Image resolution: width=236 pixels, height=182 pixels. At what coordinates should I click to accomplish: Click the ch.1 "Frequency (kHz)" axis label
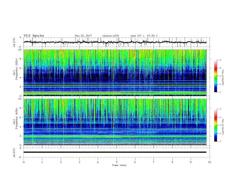[x=17, y=69]
